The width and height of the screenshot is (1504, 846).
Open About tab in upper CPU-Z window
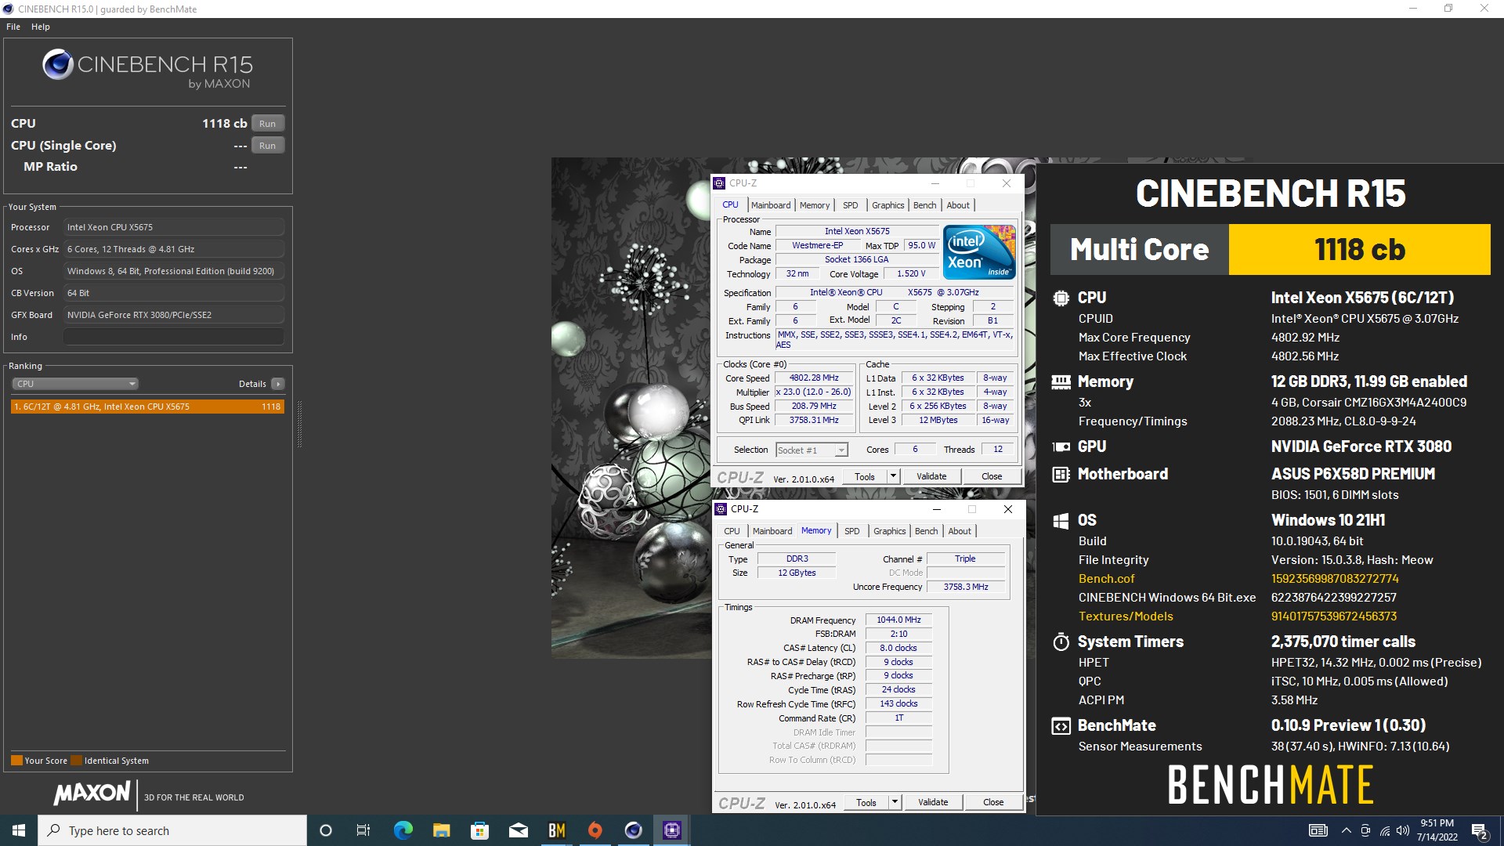[958, 205]
